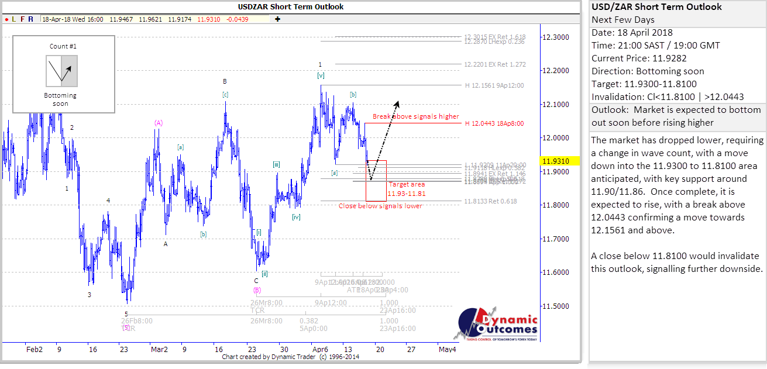This screenshot has width=767, height=369.
Task: Click the USDZAR Short Term Outlook chart title
Action: tap(291, 7)
